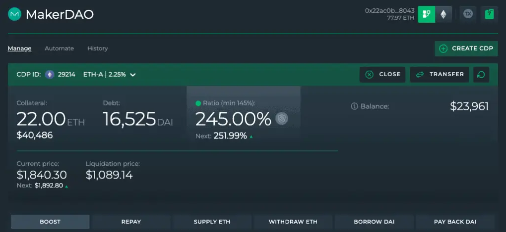Click the wallet address 0x22ac0b...8043

tap(389, 10)
